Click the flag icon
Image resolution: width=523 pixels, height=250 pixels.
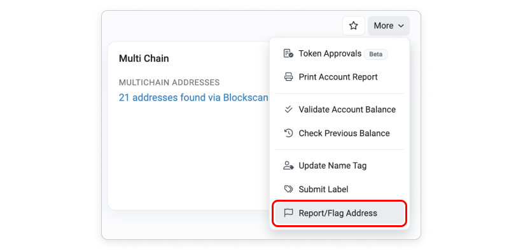point(288,212)
